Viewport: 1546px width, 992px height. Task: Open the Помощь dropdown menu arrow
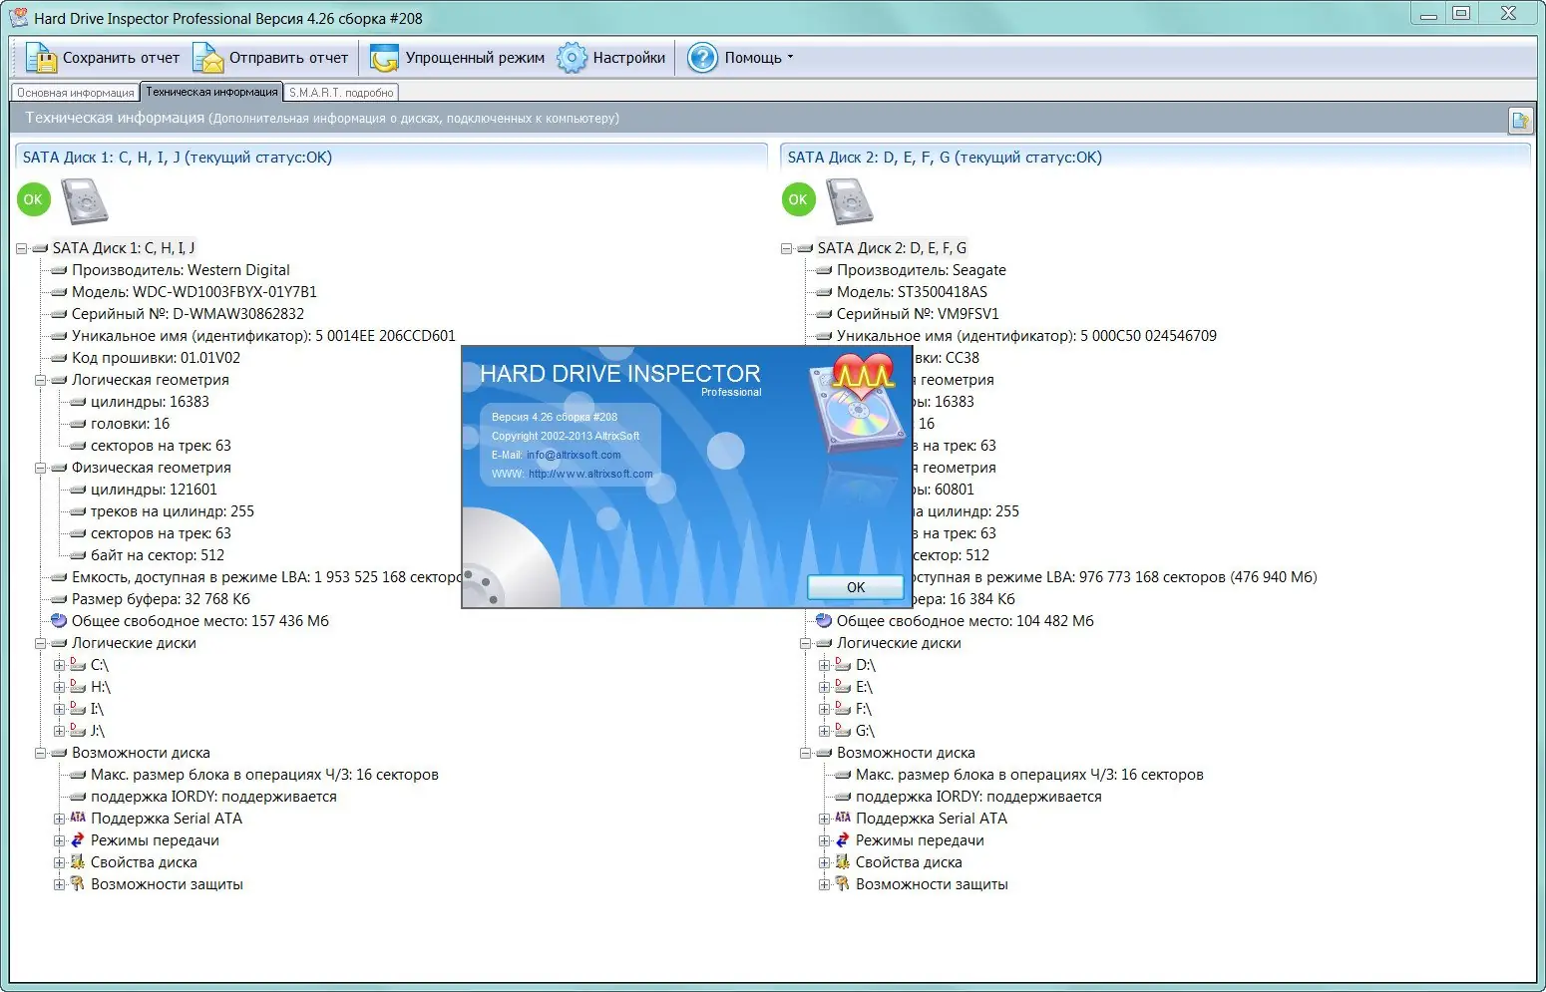coord(790,57)
